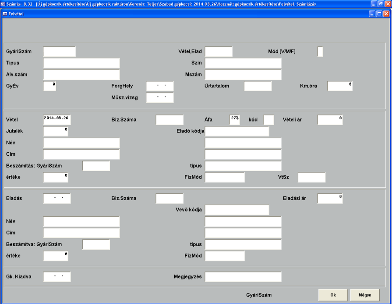Select the Eladás date field
This screenshot has height=304, width=392.
57,198
